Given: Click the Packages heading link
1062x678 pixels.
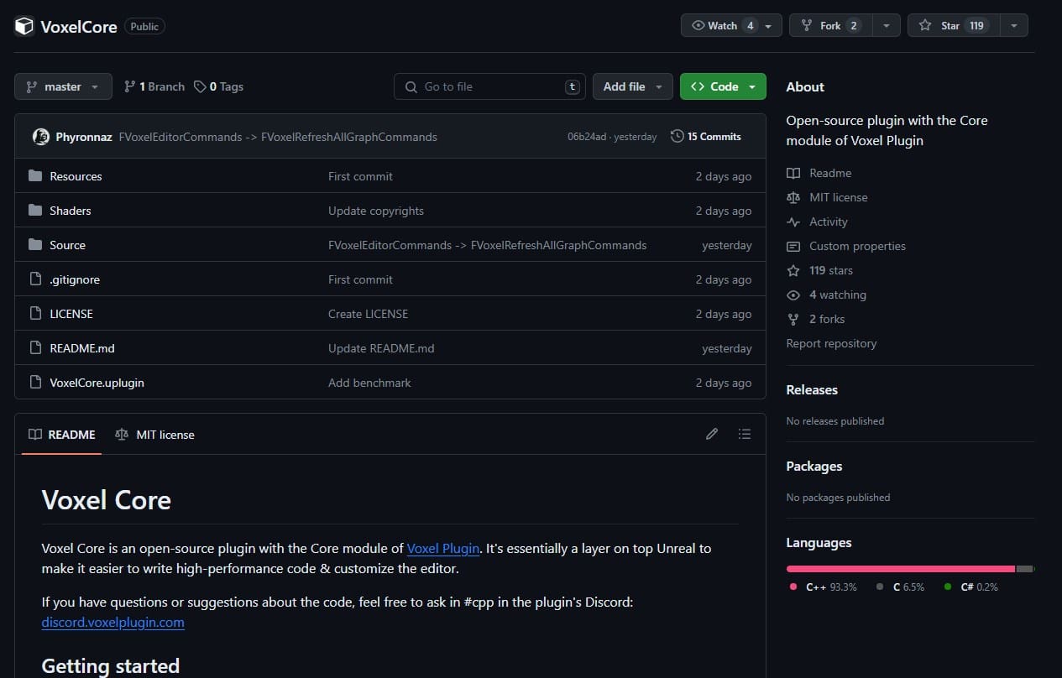Looking at the screenshot, I should 814,467.
